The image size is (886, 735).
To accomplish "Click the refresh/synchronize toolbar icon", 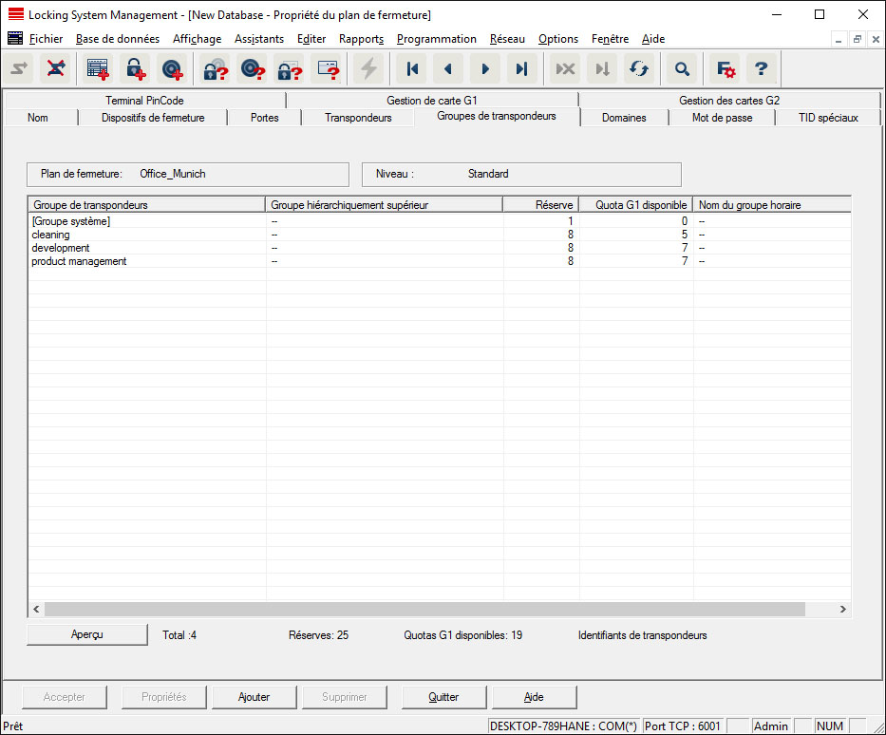I will 639,69.
